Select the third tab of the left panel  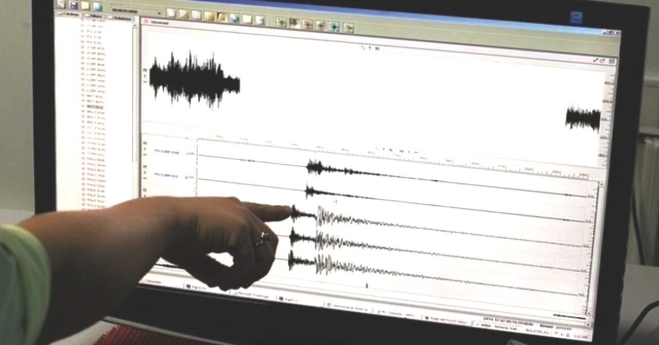coord(122,19)
